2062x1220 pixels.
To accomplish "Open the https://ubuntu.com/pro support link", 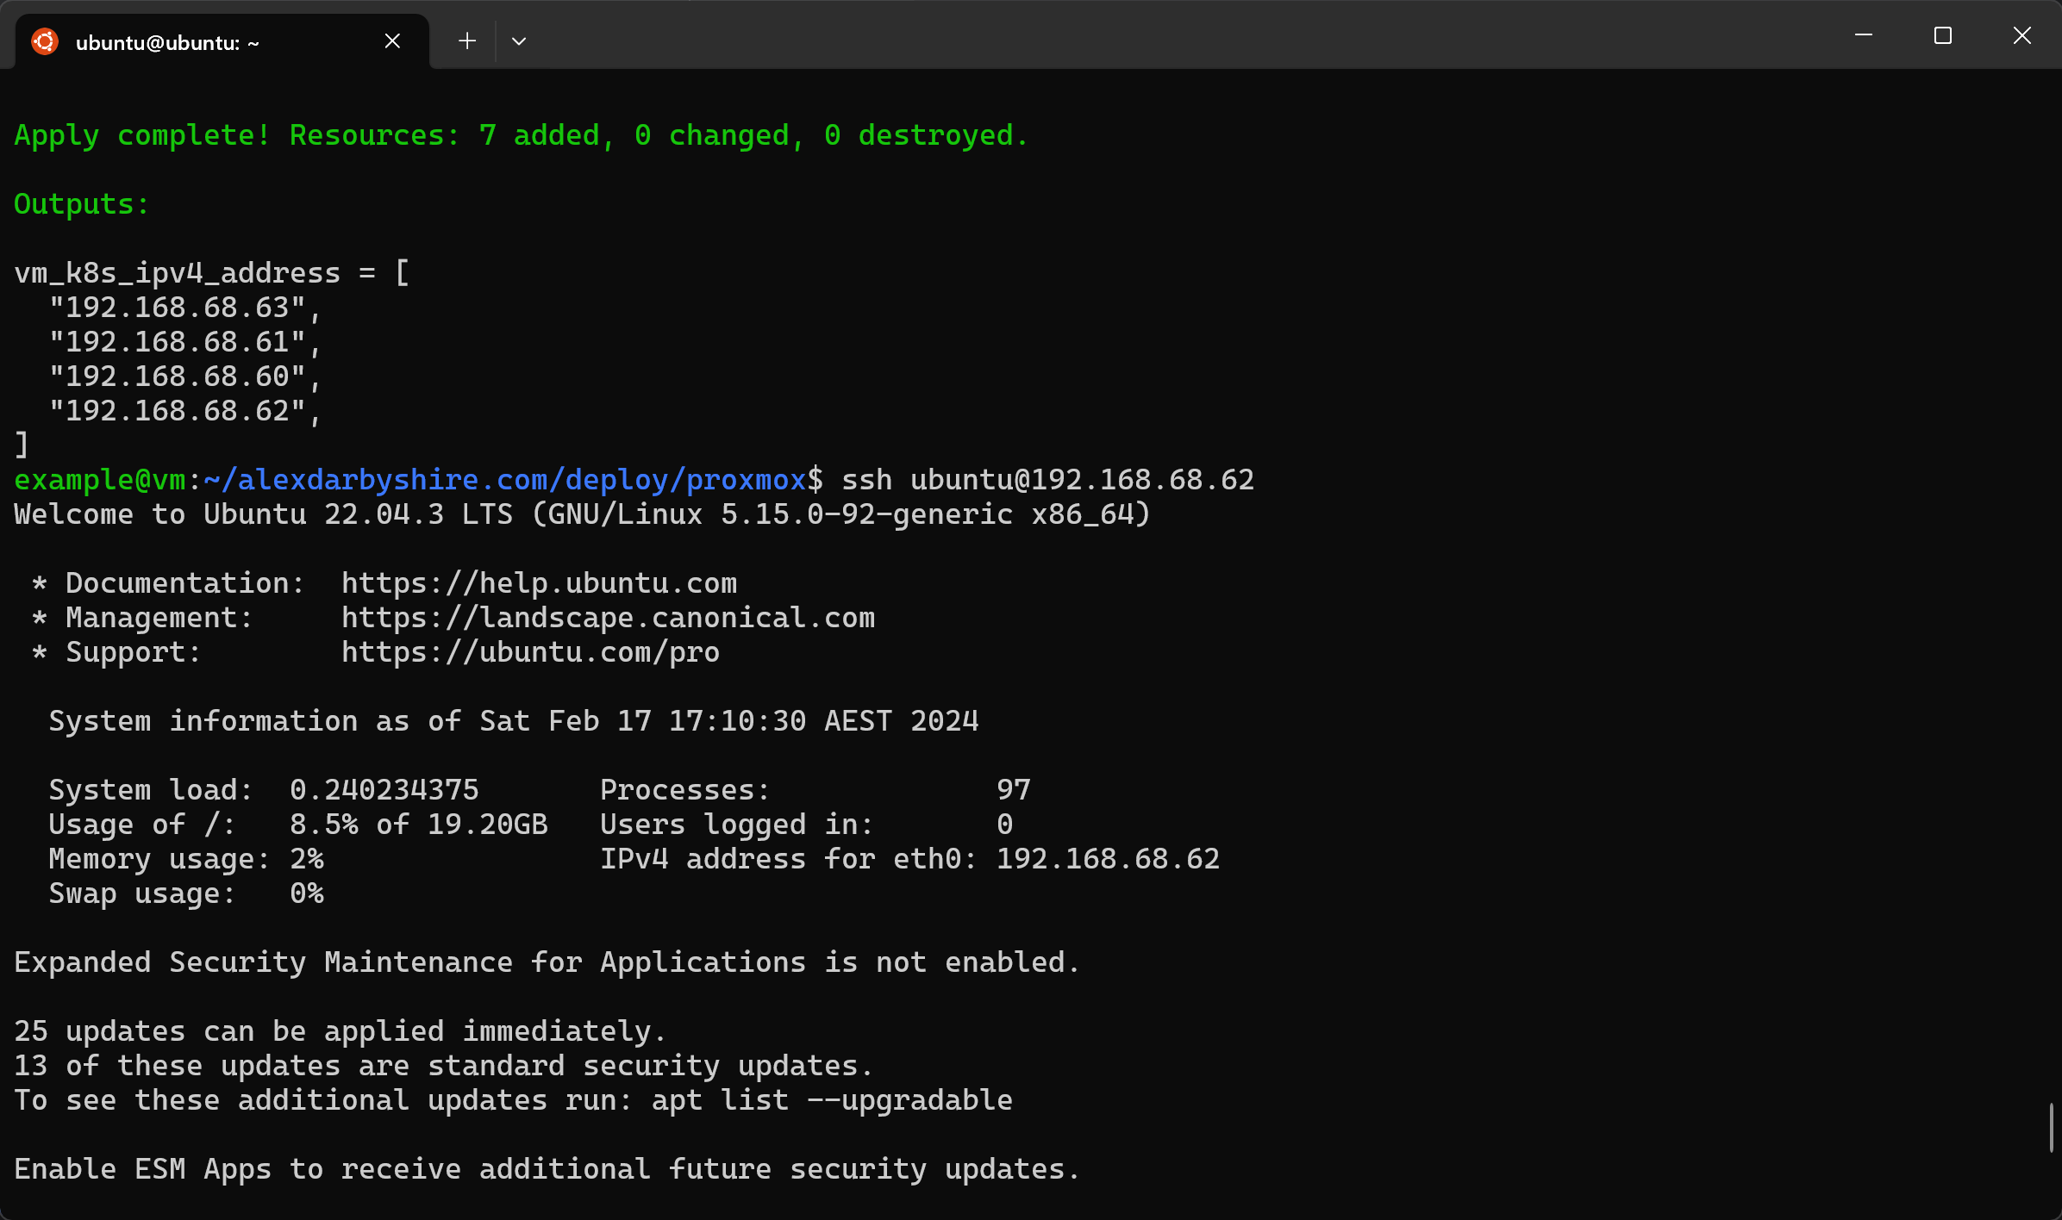I will coord(531,652).
